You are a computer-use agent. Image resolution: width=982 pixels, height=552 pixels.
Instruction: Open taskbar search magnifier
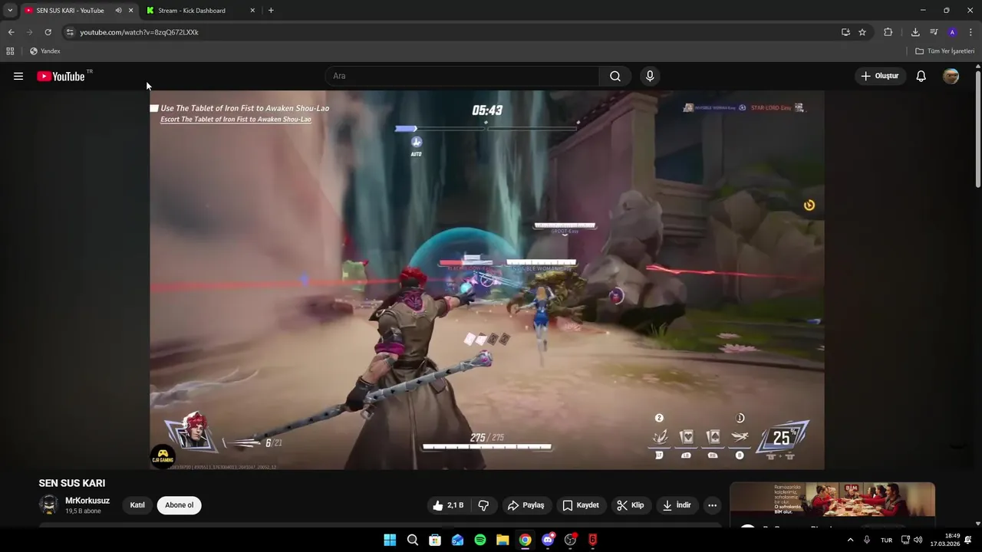click(x=413, y=540)
